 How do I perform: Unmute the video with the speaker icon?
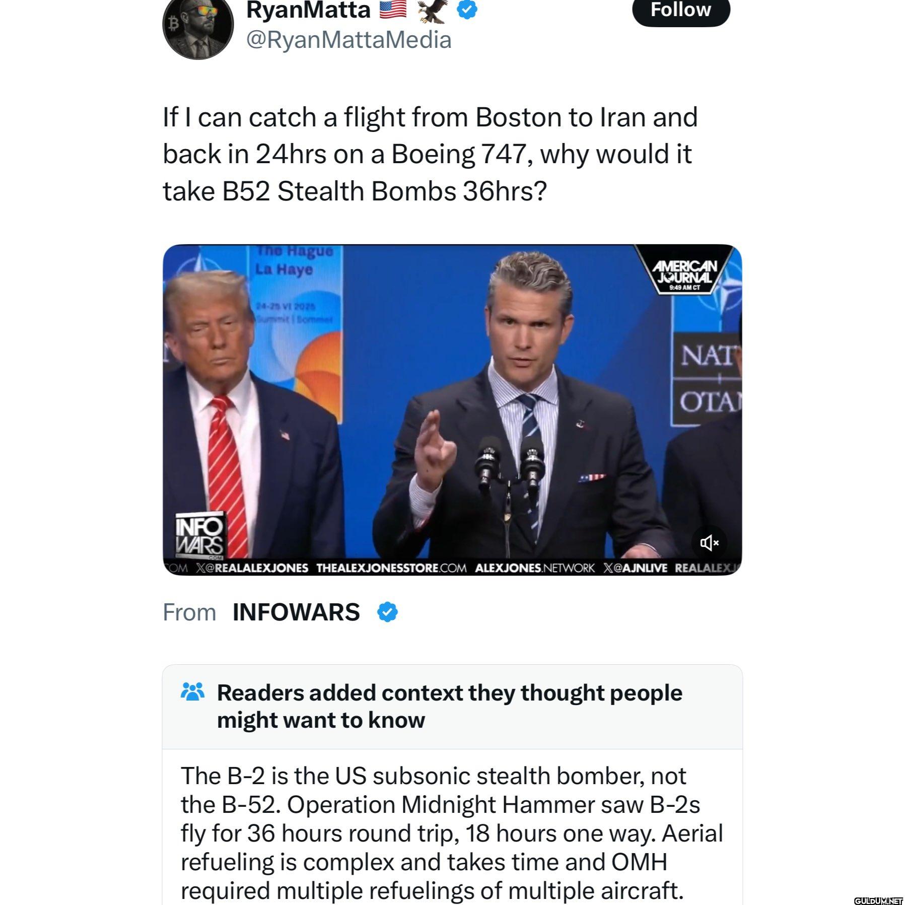pyautogui.click(x=709, y=542)
